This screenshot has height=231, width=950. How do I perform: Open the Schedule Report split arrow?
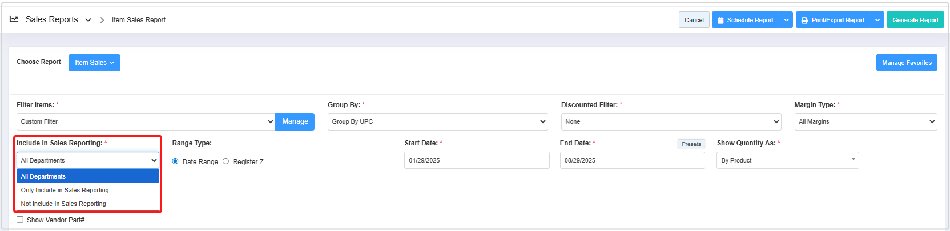tap(786, 20)
